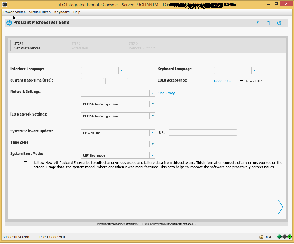Image resolution: width=294 pixels, height=244 pixels.
Task: Click the URL input field
Action: pyautogui.click(x=203, y=132)
